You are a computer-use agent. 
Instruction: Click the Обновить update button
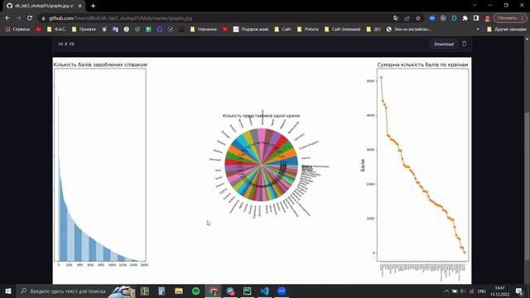[510, 18]
